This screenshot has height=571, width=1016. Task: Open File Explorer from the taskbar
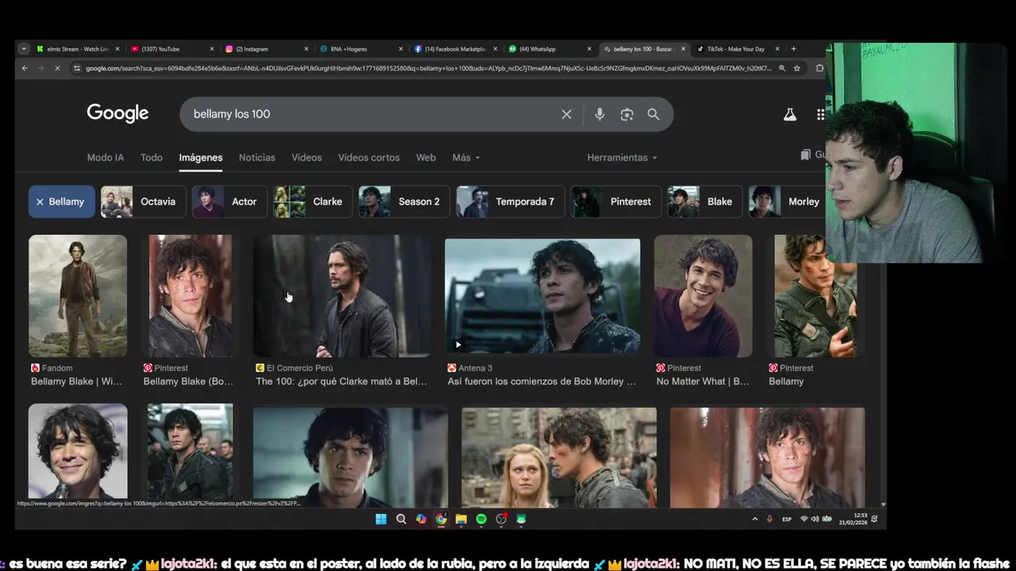click(460, 519)
